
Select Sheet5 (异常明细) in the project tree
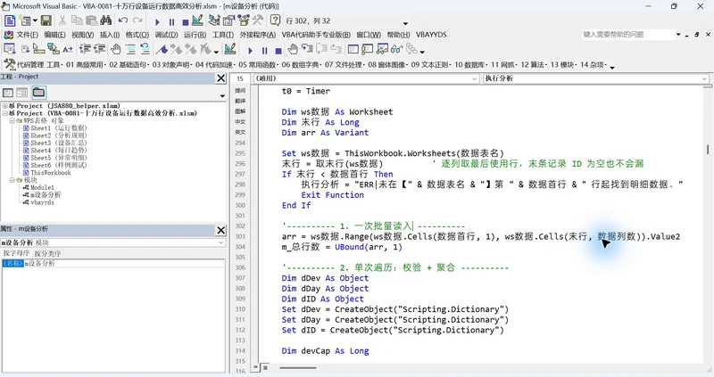coord(58,158)
